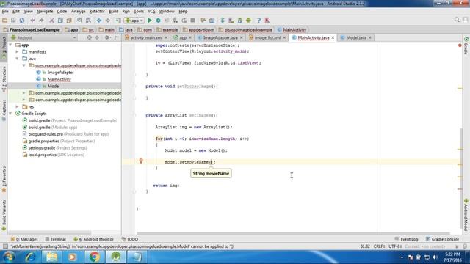Toggle tool window buttons icon in status bar
The width and height of the screenshot is (470, 264).
5,246
